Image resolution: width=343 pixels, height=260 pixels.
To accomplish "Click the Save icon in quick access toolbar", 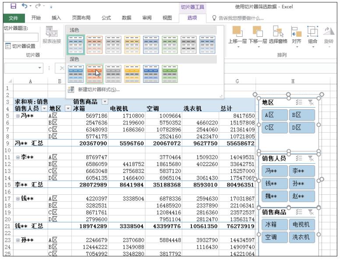I will click(13, 6).
